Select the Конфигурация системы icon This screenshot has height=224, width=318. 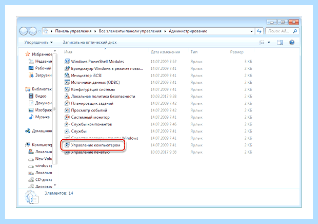(x=67, y=89)
